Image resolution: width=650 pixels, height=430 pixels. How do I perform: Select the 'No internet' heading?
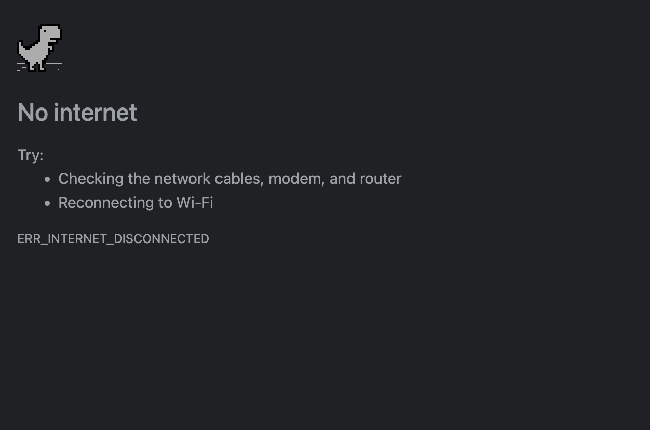click(x=77, y=112)
